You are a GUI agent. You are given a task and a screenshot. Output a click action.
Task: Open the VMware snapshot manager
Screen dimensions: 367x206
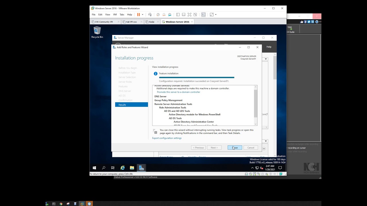point(170,15)
